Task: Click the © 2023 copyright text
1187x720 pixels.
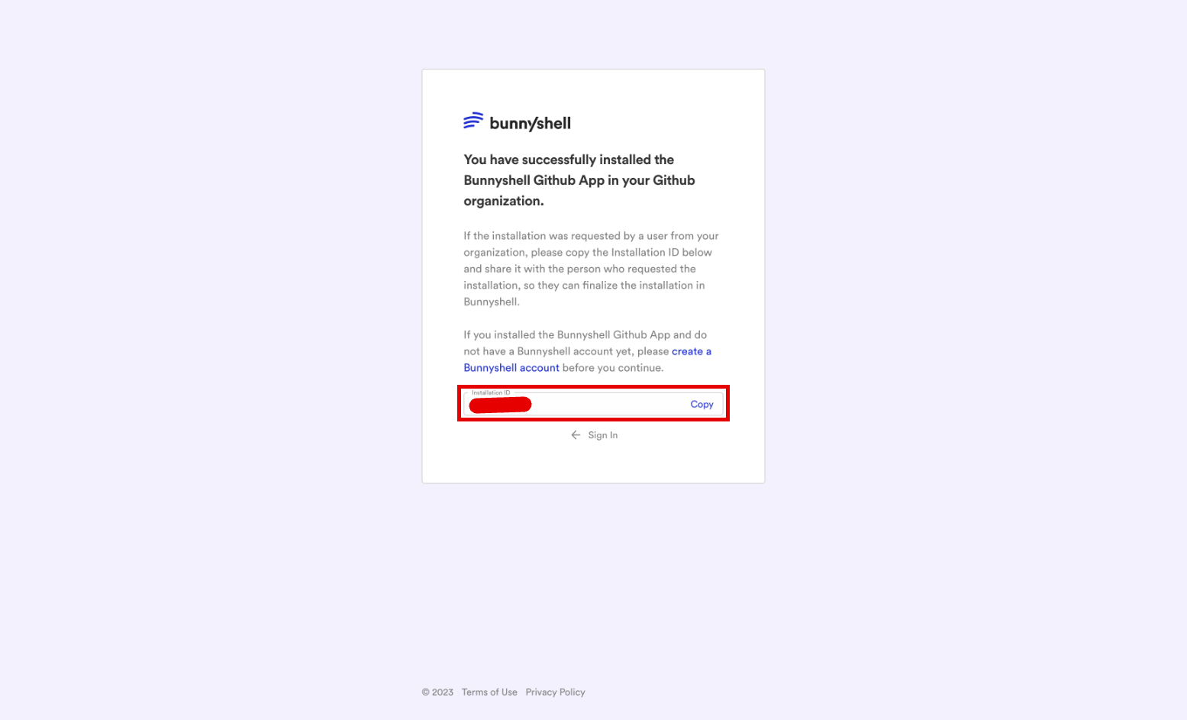Action: tap(437, 693)
